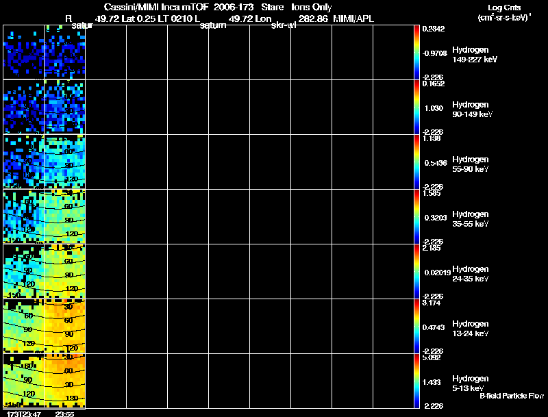Click the 'Lat 0.25' header text

[x=138, y=19]
